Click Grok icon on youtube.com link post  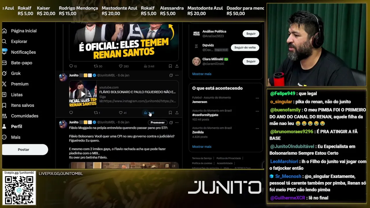click(171, 75)
